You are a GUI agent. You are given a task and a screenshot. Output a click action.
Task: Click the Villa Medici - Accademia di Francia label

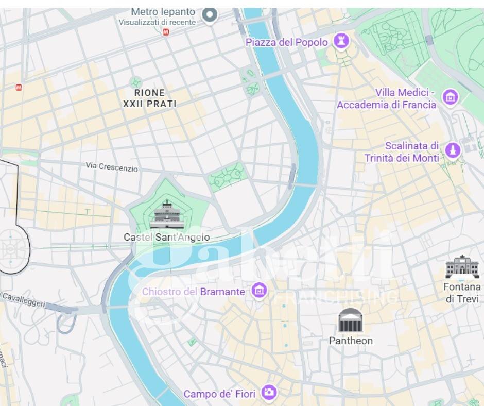click(x=387, y=98)
